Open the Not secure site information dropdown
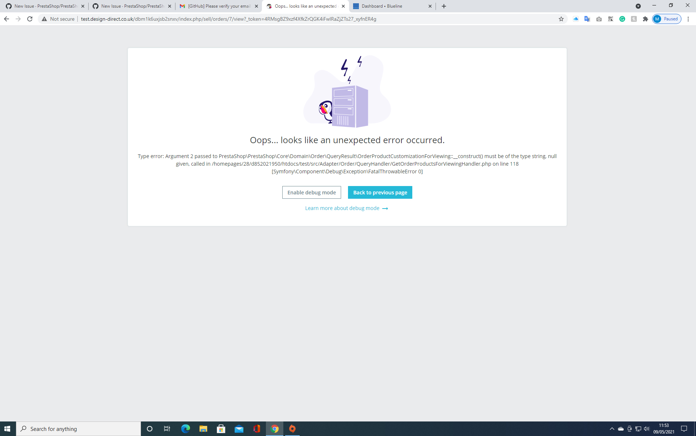Image resolution: width=696 pixels, height=436 pixels. 58,19
